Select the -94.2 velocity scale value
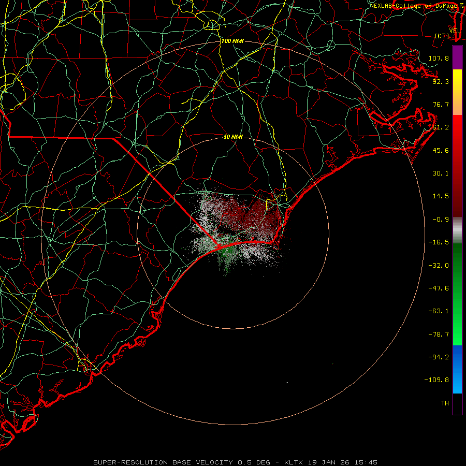Image resolution: width=466 pixels, height=466 pixels. pyautogui.click(x=439, y=357)
